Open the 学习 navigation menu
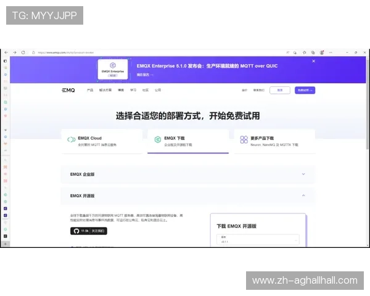Viewport: 370px width, 296px height. click(133, 90)
